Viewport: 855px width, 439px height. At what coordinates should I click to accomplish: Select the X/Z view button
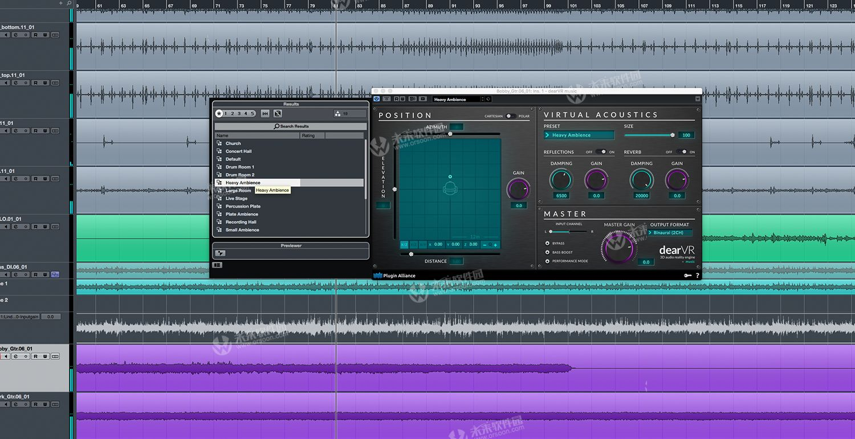click(404, 244)
